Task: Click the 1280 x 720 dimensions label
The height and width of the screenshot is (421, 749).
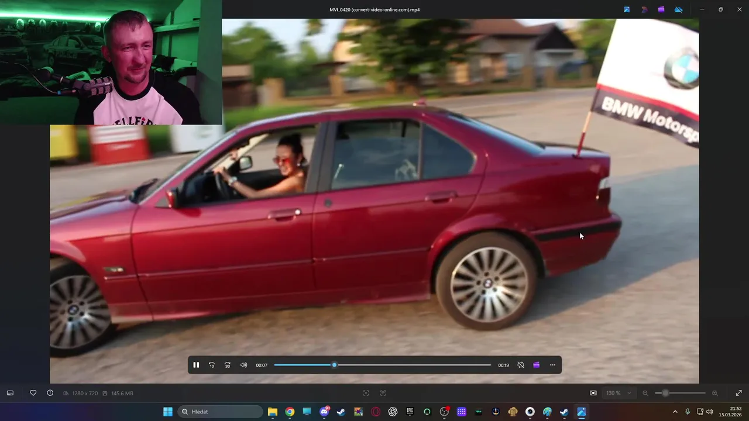Action: (x=85, y=393)
